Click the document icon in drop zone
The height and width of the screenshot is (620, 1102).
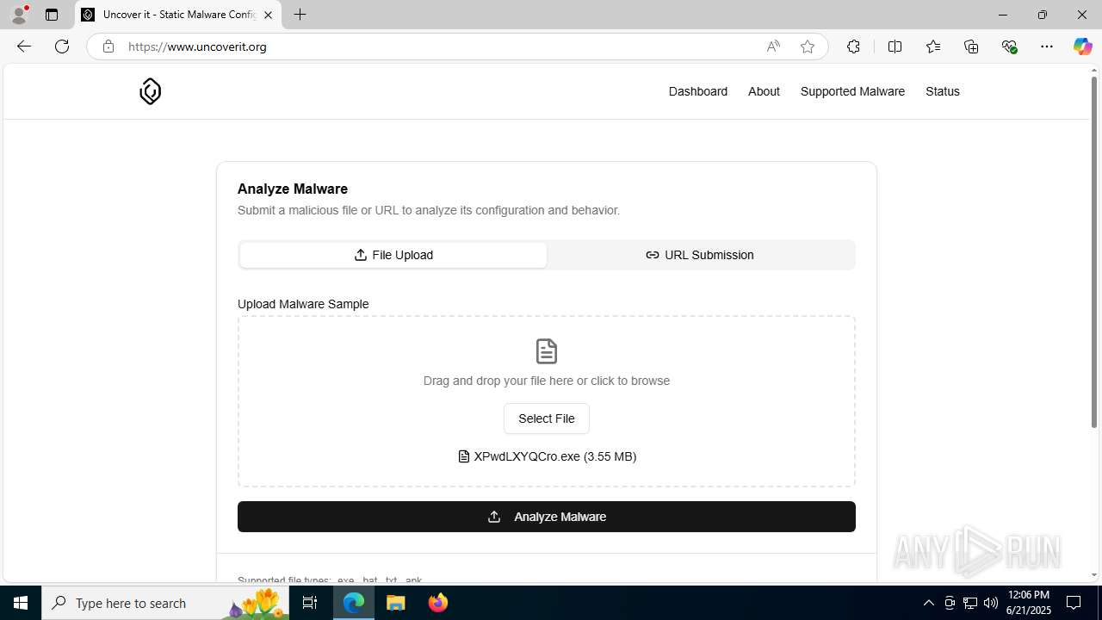(547, 351)
